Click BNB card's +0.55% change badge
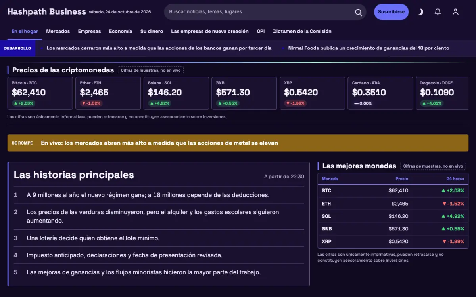This screenshot has width=476, height=297. click(228, 103)
